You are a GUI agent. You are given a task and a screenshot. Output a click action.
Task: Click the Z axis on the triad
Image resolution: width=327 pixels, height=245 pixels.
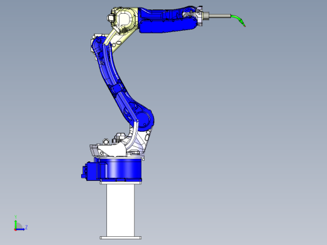pyautogui.click(x=20, y=229)
